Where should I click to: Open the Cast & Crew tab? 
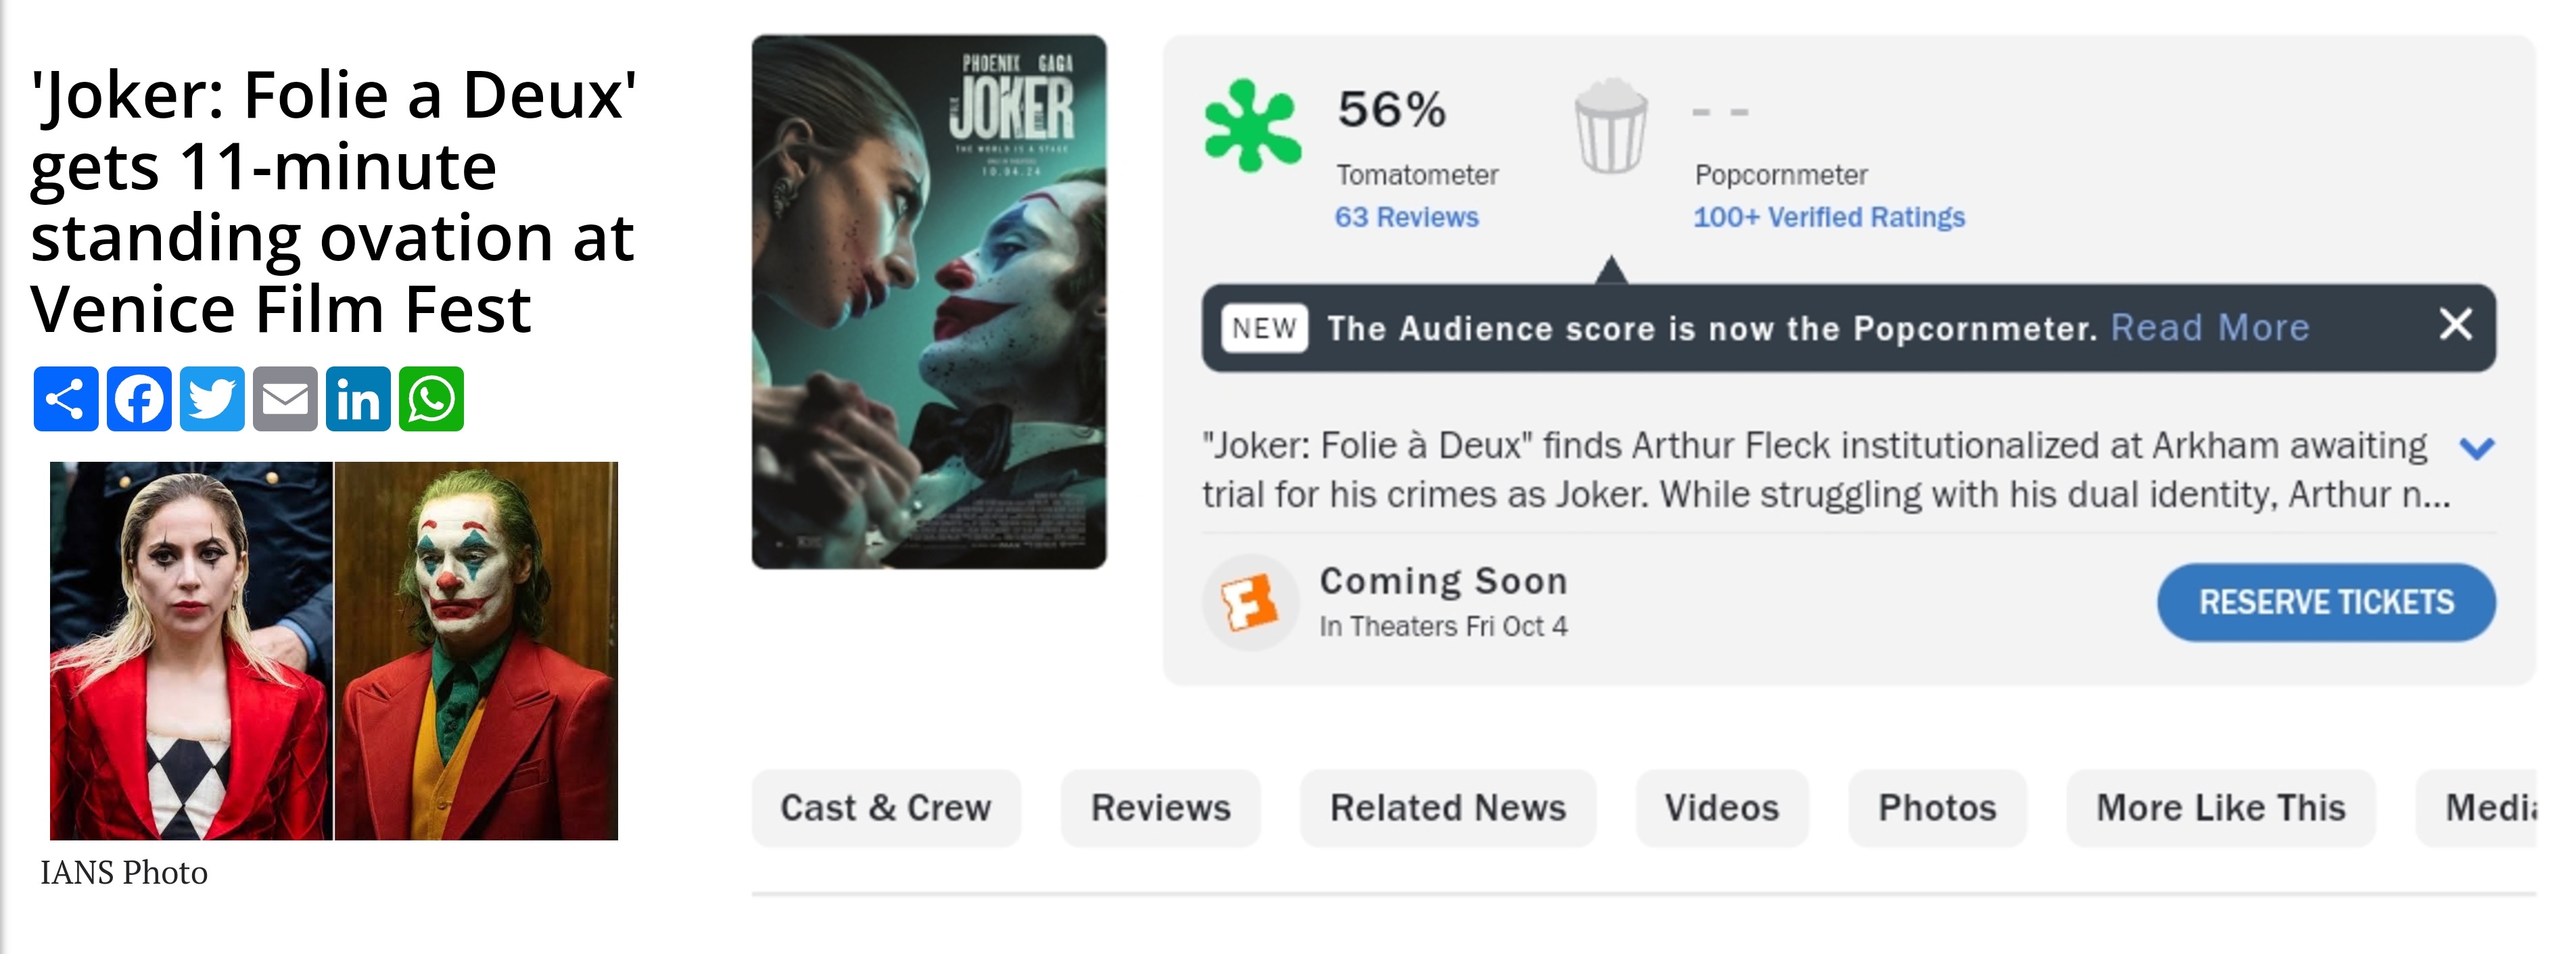point(886,808)
